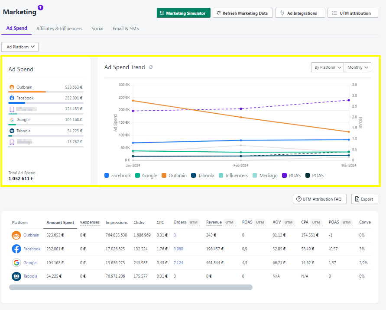Image resolution: width=386 pixels, height=310 pixels.
Task: Click the purple ROAS point at Feb-2024
Action: pos(241,109)
